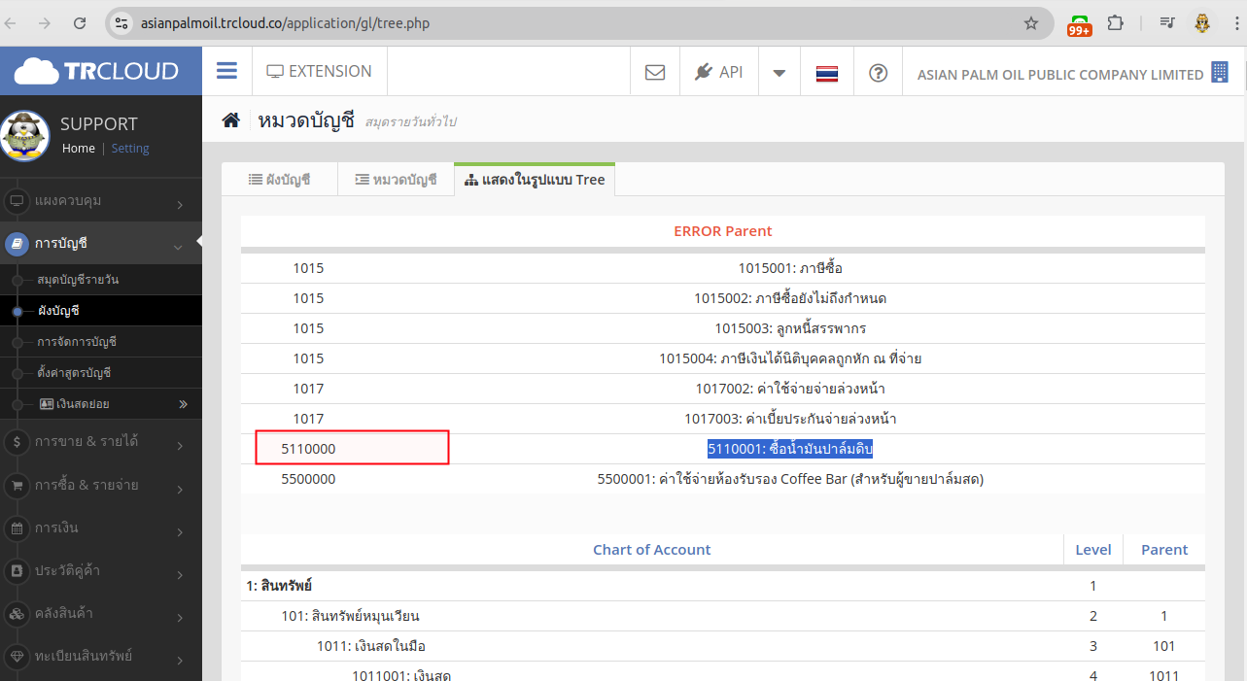Viewport: 1247px width, 681px height.
Task: Click the browser address bar URL
Action: point(285,23)
